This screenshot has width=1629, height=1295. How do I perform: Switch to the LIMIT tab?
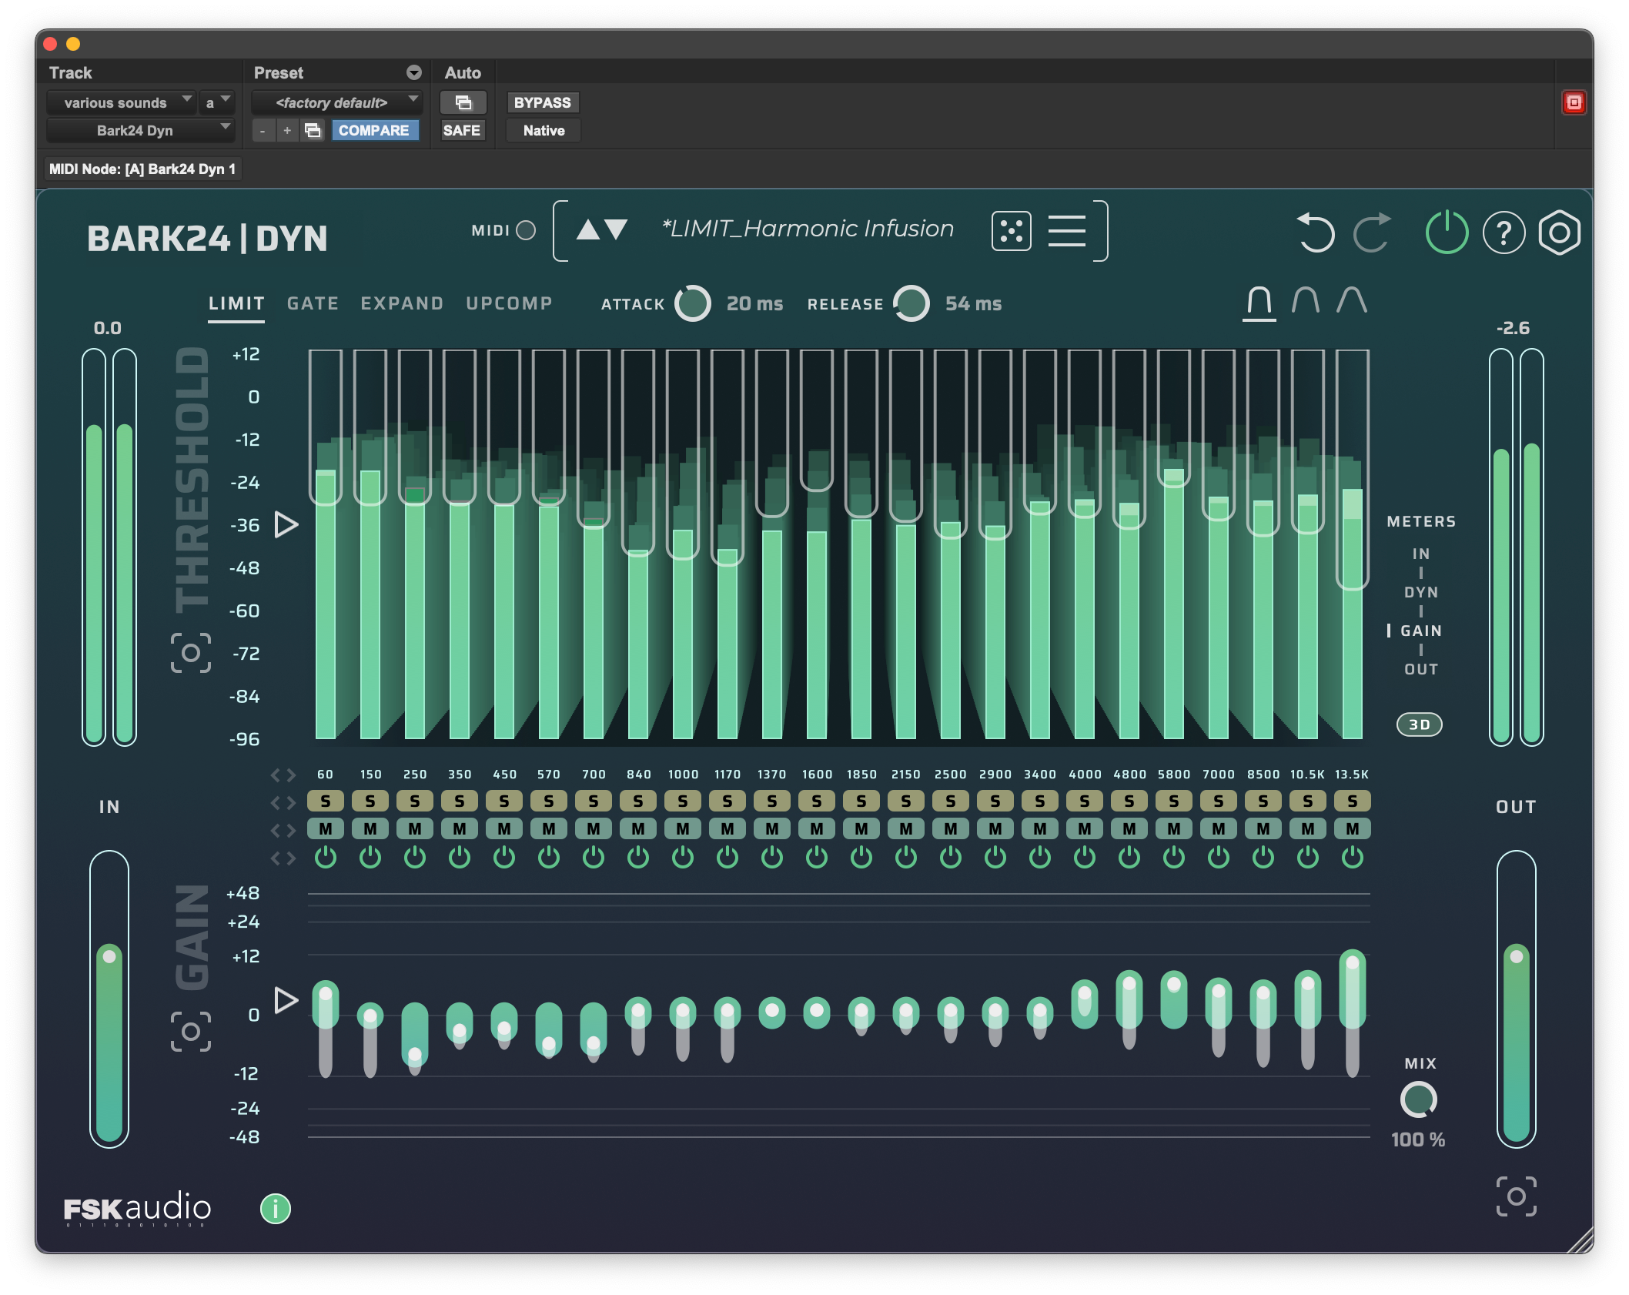click(236, 303)
